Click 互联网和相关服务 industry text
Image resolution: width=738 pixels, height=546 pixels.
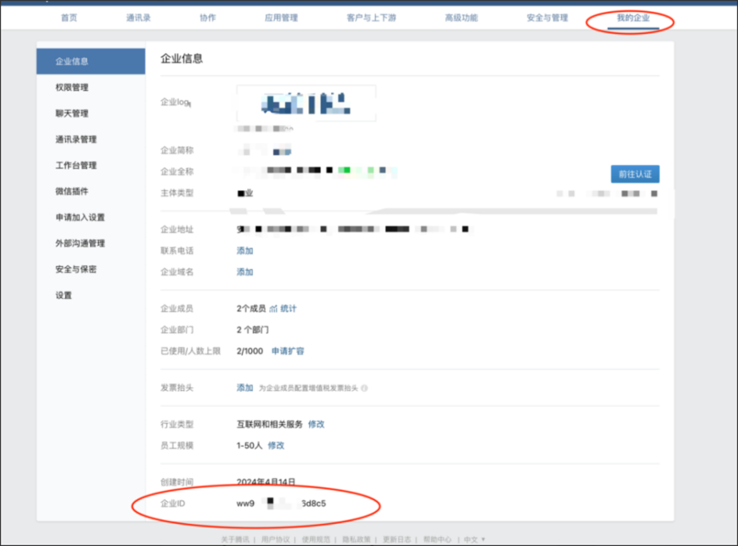[270, 424]
